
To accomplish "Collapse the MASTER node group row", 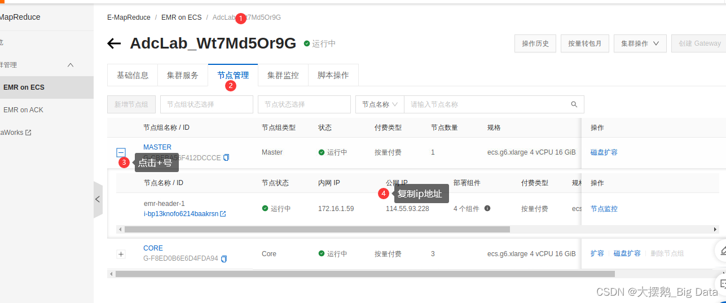I will [x=121, y=152].
